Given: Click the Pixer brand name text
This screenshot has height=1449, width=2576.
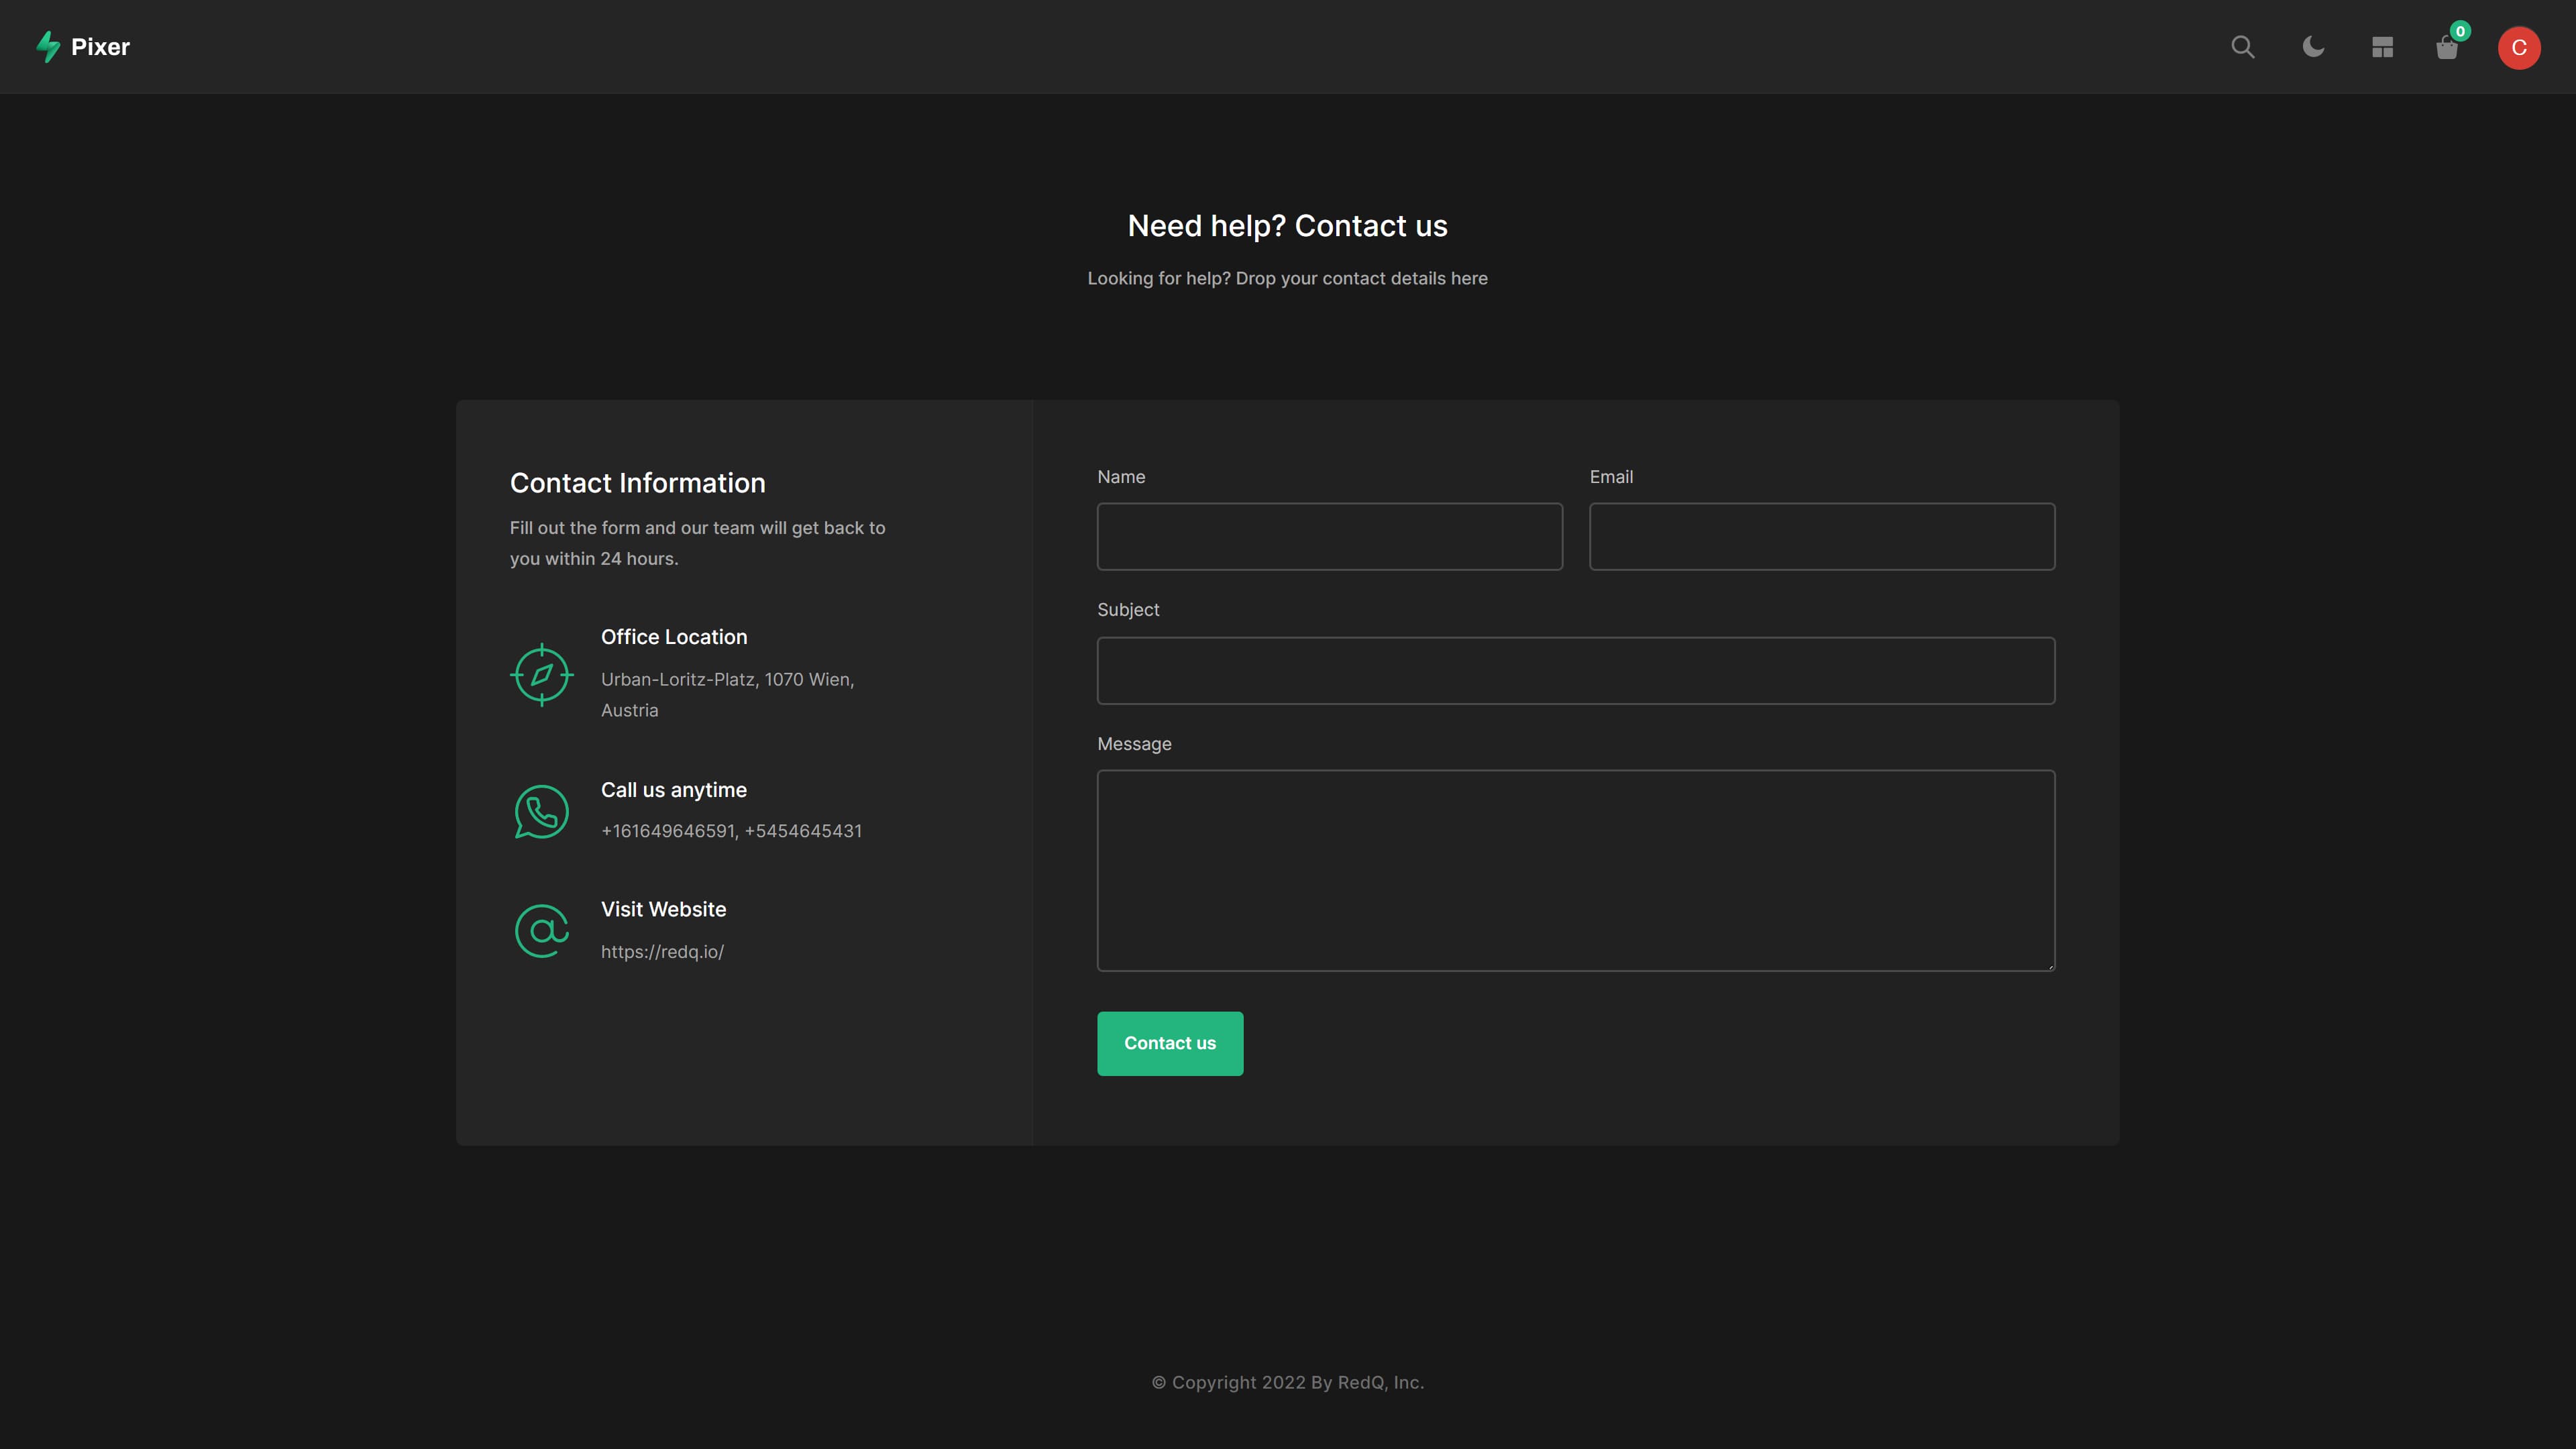Looking at the screenshot, I should (100, 47).
